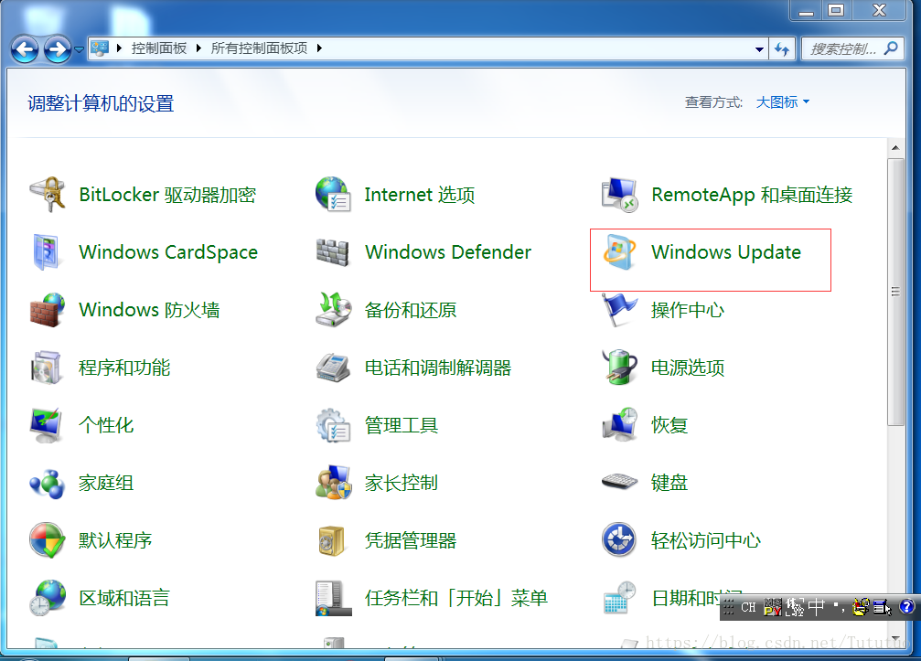The image size is (921, 661).
Task: Open the 默认程序 icon
Action: (x=47, y=539)
